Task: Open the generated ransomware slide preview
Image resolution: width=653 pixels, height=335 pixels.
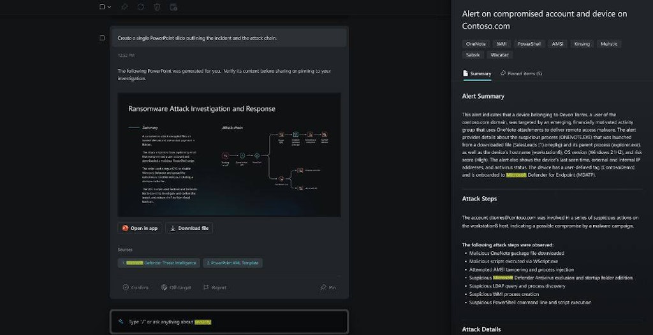Action: [x=229, y=154]
